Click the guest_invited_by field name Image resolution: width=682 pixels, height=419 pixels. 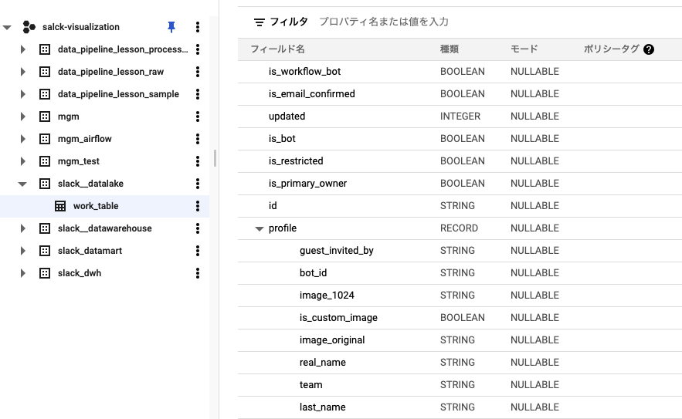coord(336,250)
